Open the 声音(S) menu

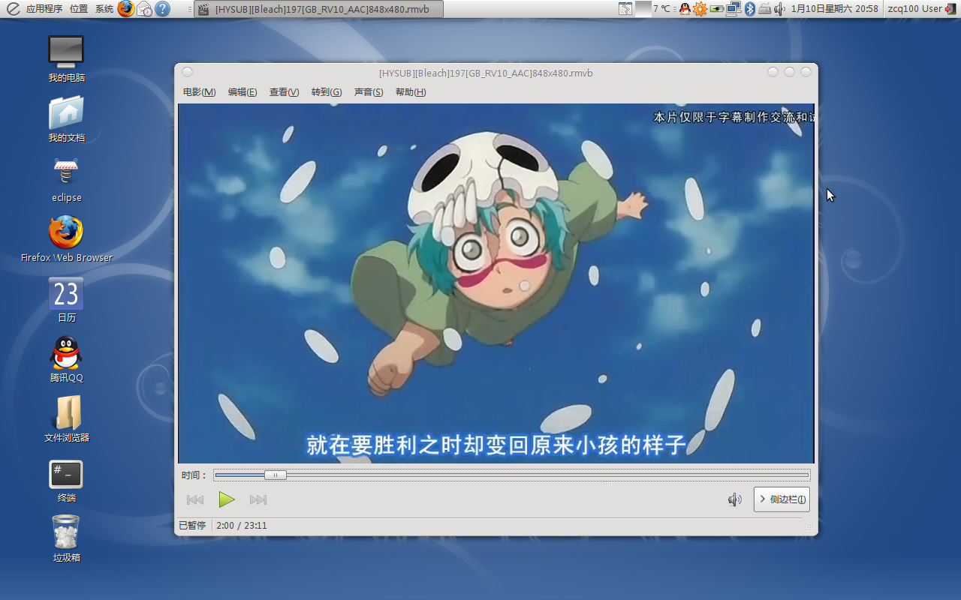click(369, 92)
